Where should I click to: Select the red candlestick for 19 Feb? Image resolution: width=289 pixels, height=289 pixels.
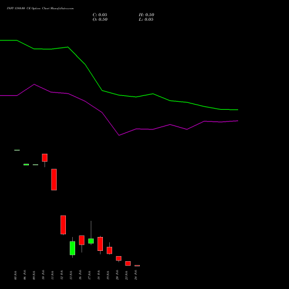[109, 250]
